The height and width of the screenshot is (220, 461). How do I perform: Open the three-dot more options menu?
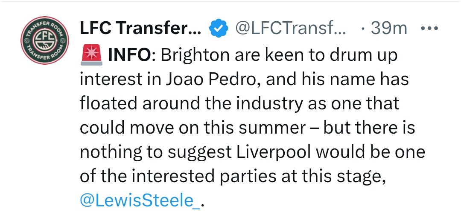tap(429, 29)
